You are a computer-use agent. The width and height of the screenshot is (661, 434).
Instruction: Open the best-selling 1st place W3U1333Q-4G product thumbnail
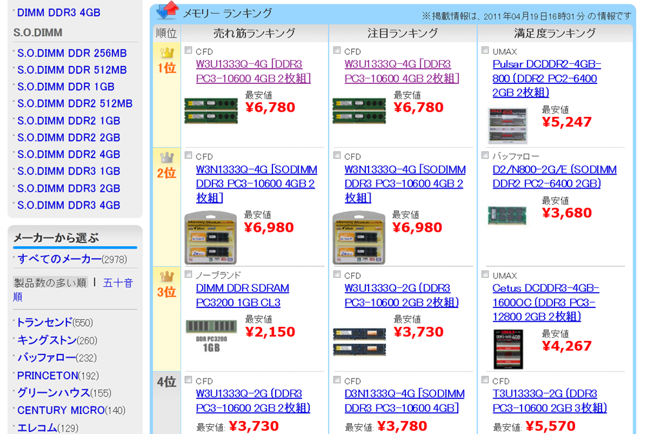tap(211, 111)
